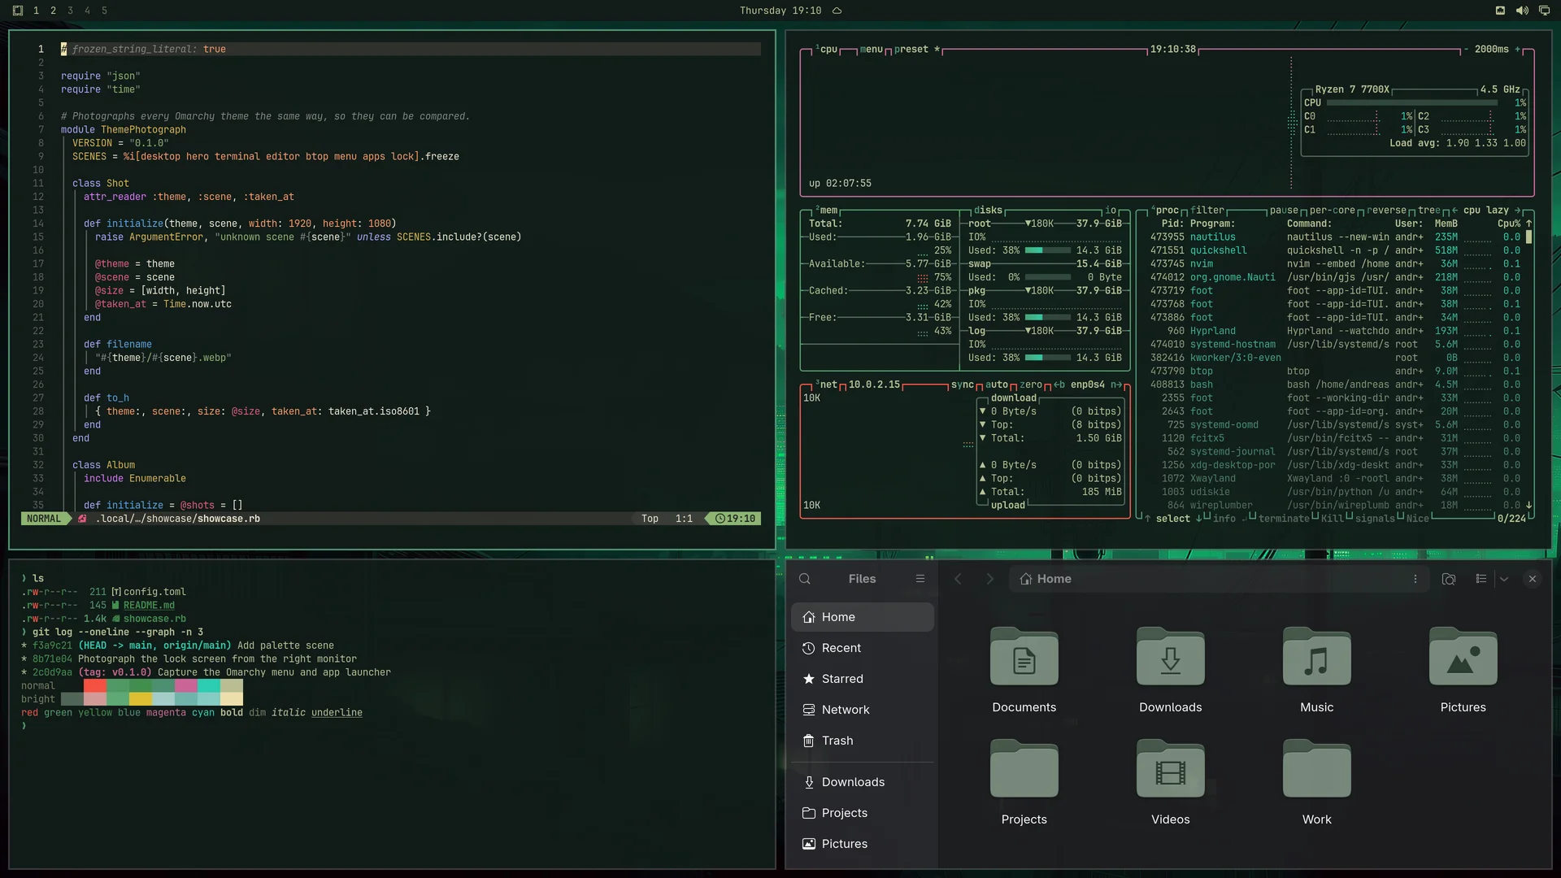Expand view options chevron in Files

tap(1504, 579)
